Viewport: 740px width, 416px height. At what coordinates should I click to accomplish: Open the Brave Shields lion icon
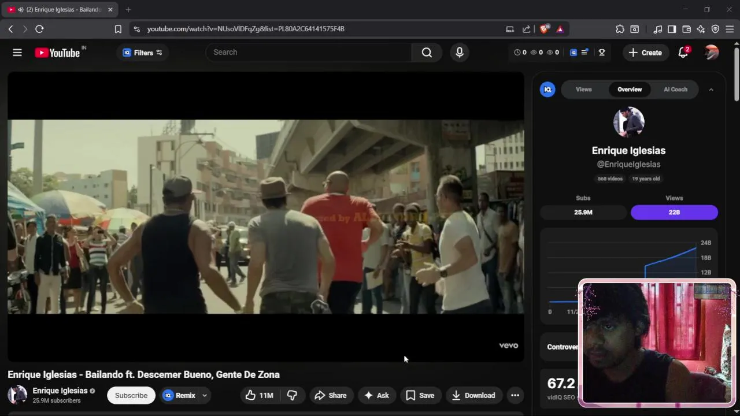(x=545, y=29)
